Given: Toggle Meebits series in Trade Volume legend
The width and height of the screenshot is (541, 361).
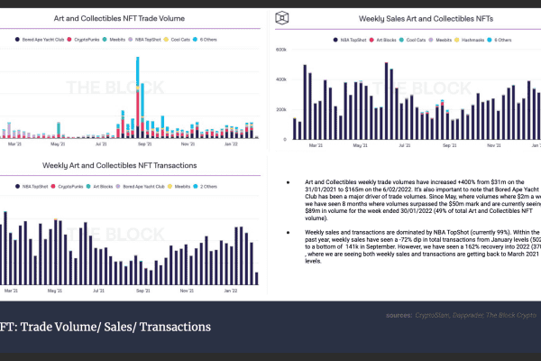Looking at the screenshot, I should (x=114, y=40).
